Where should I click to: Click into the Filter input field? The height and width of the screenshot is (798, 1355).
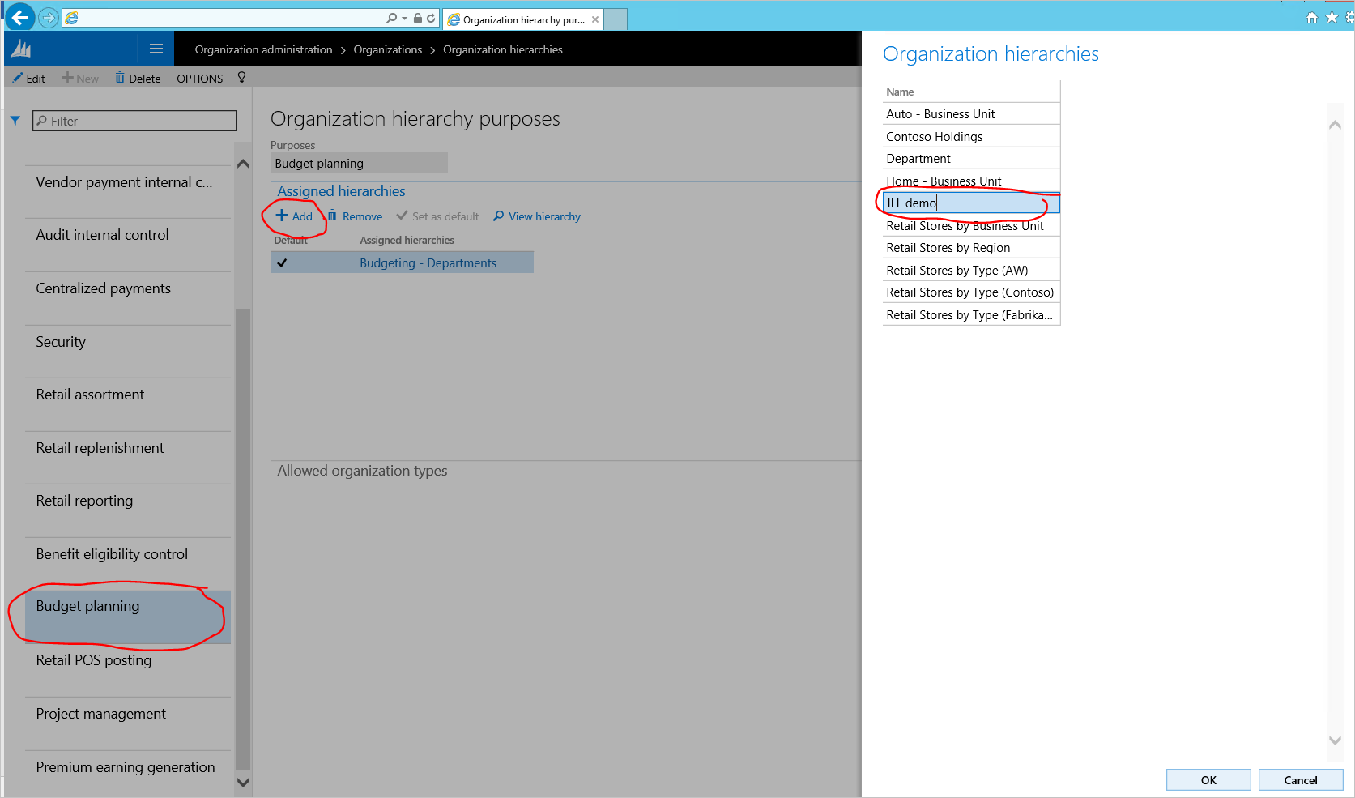point(134,121)
